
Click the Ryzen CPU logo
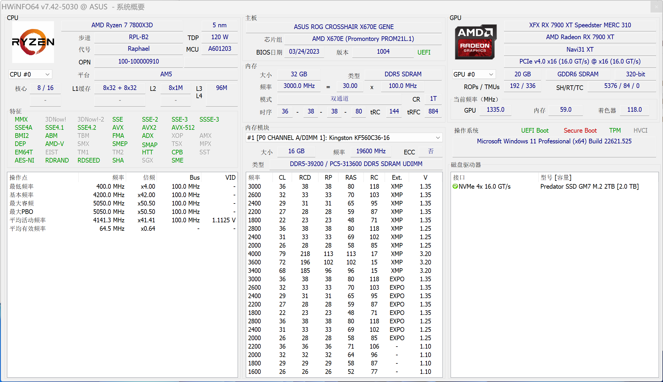[x=33, y=42]
